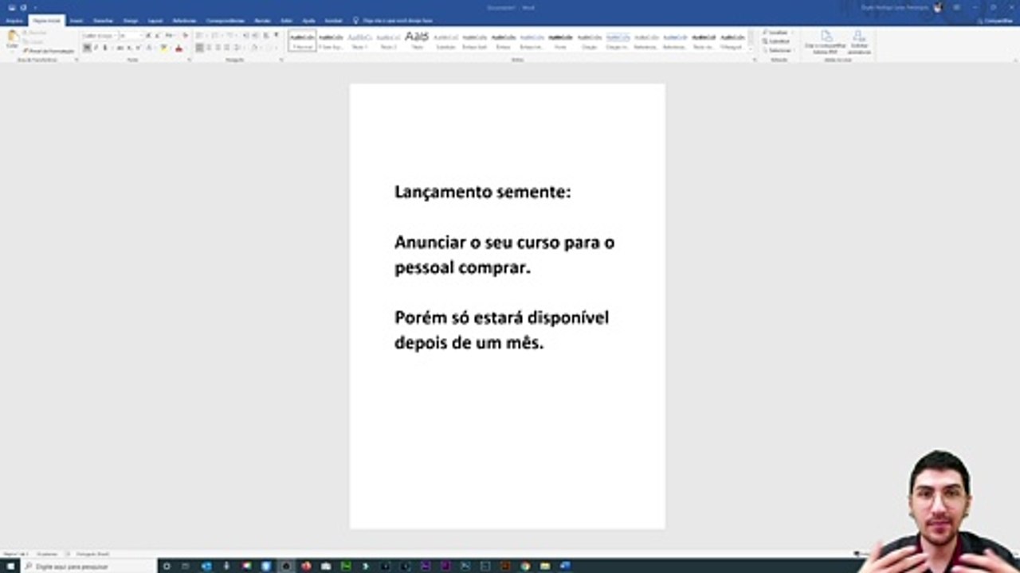This screenshot has height=573, width=1020.
Task: Click the undo icon in title bar
Action: point(24,7)
